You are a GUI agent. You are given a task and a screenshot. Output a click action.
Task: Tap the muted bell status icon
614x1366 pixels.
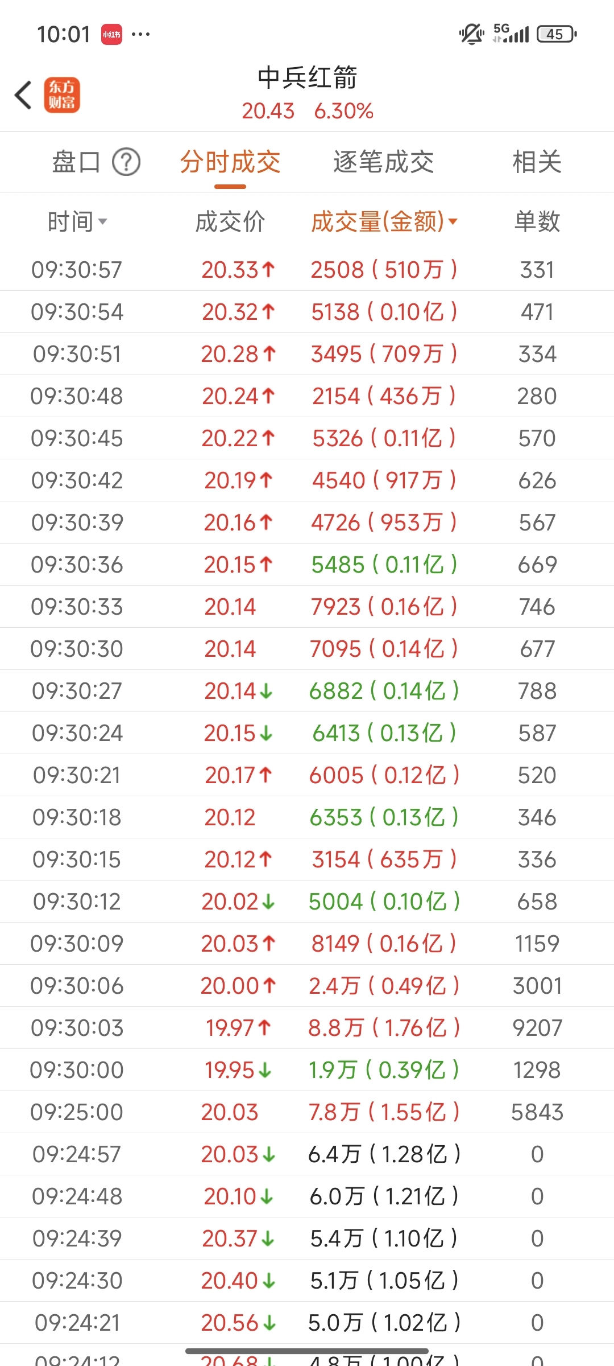tap(471, 34)
